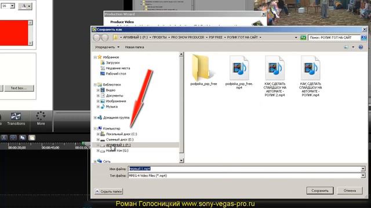This screenshot has height=208, width=371.
Task: Click the search field Поиск: РОЛИК ГОТ НА САЙТ
Action: pyautogui.click(x=334, y=38)
